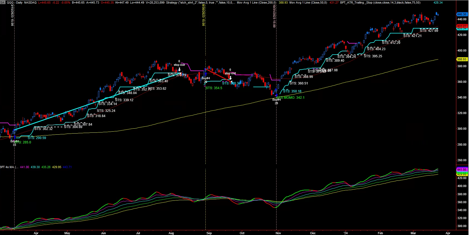Click the STS: 348.04 label
469x235 pixels.
point(127,93)
